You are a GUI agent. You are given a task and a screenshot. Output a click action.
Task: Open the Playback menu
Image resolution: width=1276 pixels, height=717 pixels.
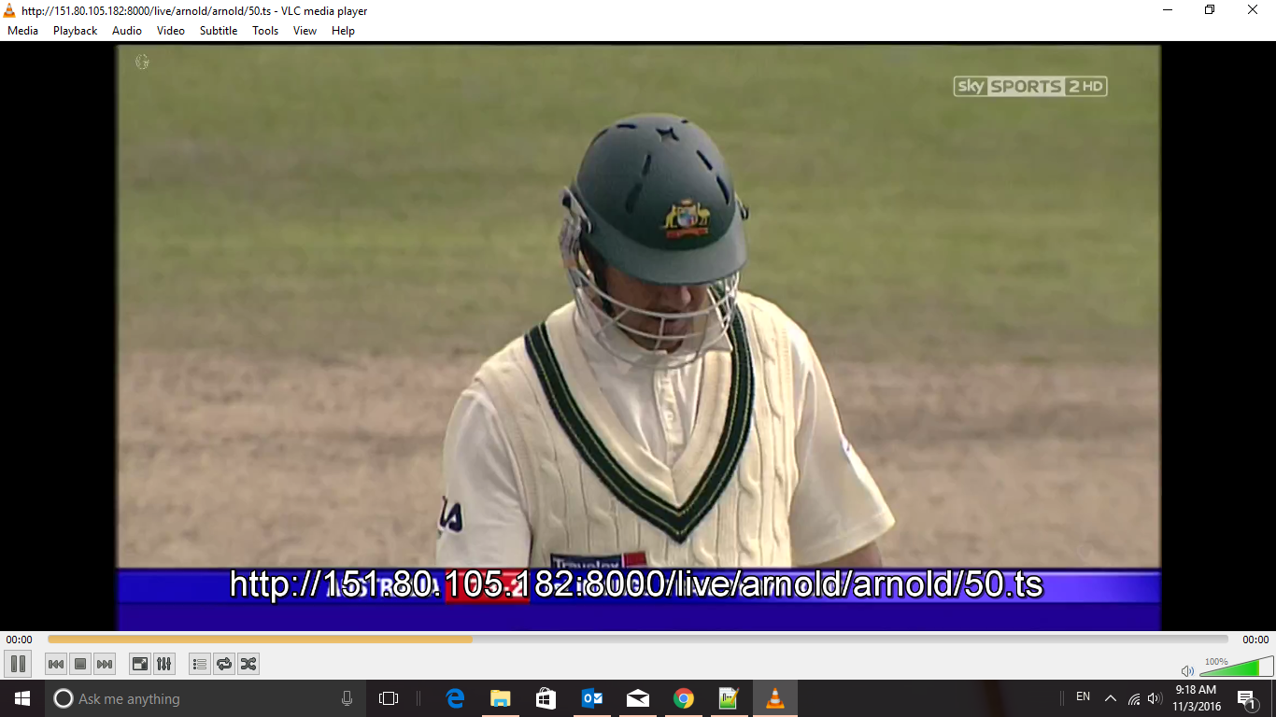tap(75, 31)
